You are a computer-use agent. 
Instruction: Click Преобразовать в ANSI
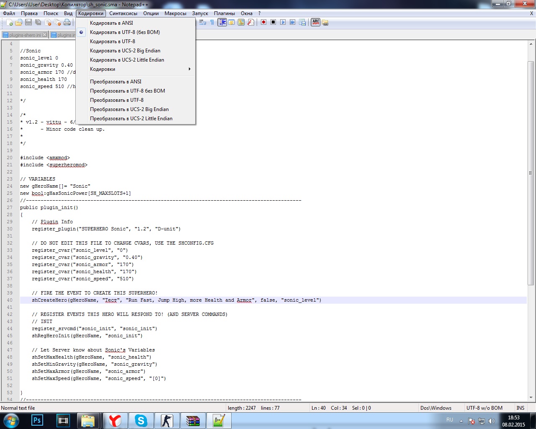pyautogui.click(x=136, y=82)
